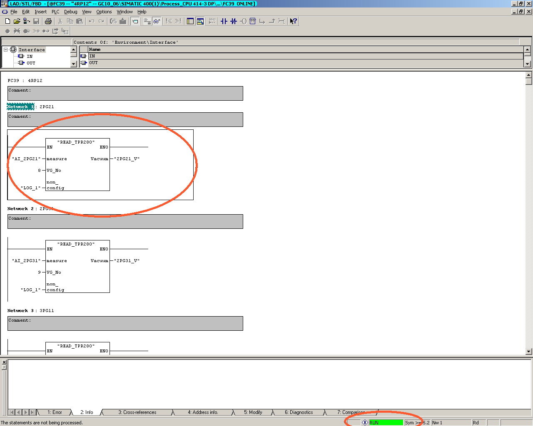Insert a normally open contact
The height and width of the screenshot is (426, 533).
[x=224, y=21]
